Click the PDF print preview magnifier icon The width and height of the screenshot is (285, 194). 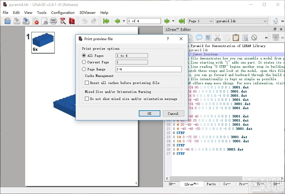click(x=63, y=21)
